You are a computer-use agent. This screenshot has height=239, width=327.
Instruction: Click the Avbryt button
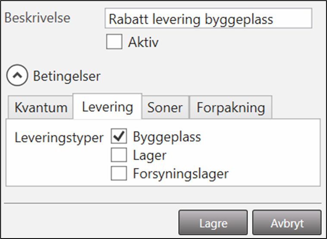tap(287, 223)
